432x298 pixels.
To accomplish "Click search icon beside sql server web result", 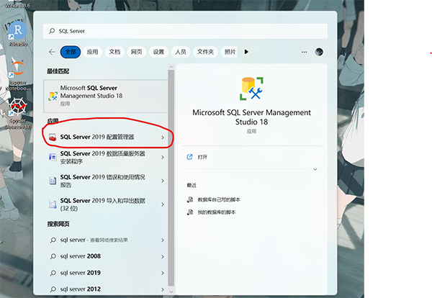I will tap(53, 240).
